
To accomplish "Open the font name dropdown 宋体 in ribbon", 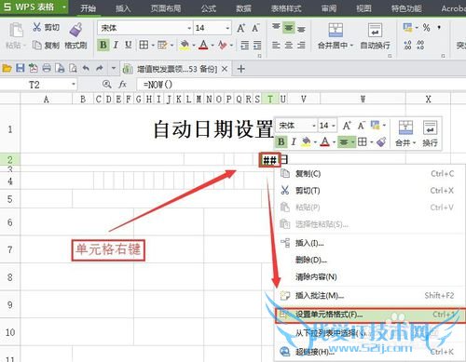I will [x=189, y=28].
